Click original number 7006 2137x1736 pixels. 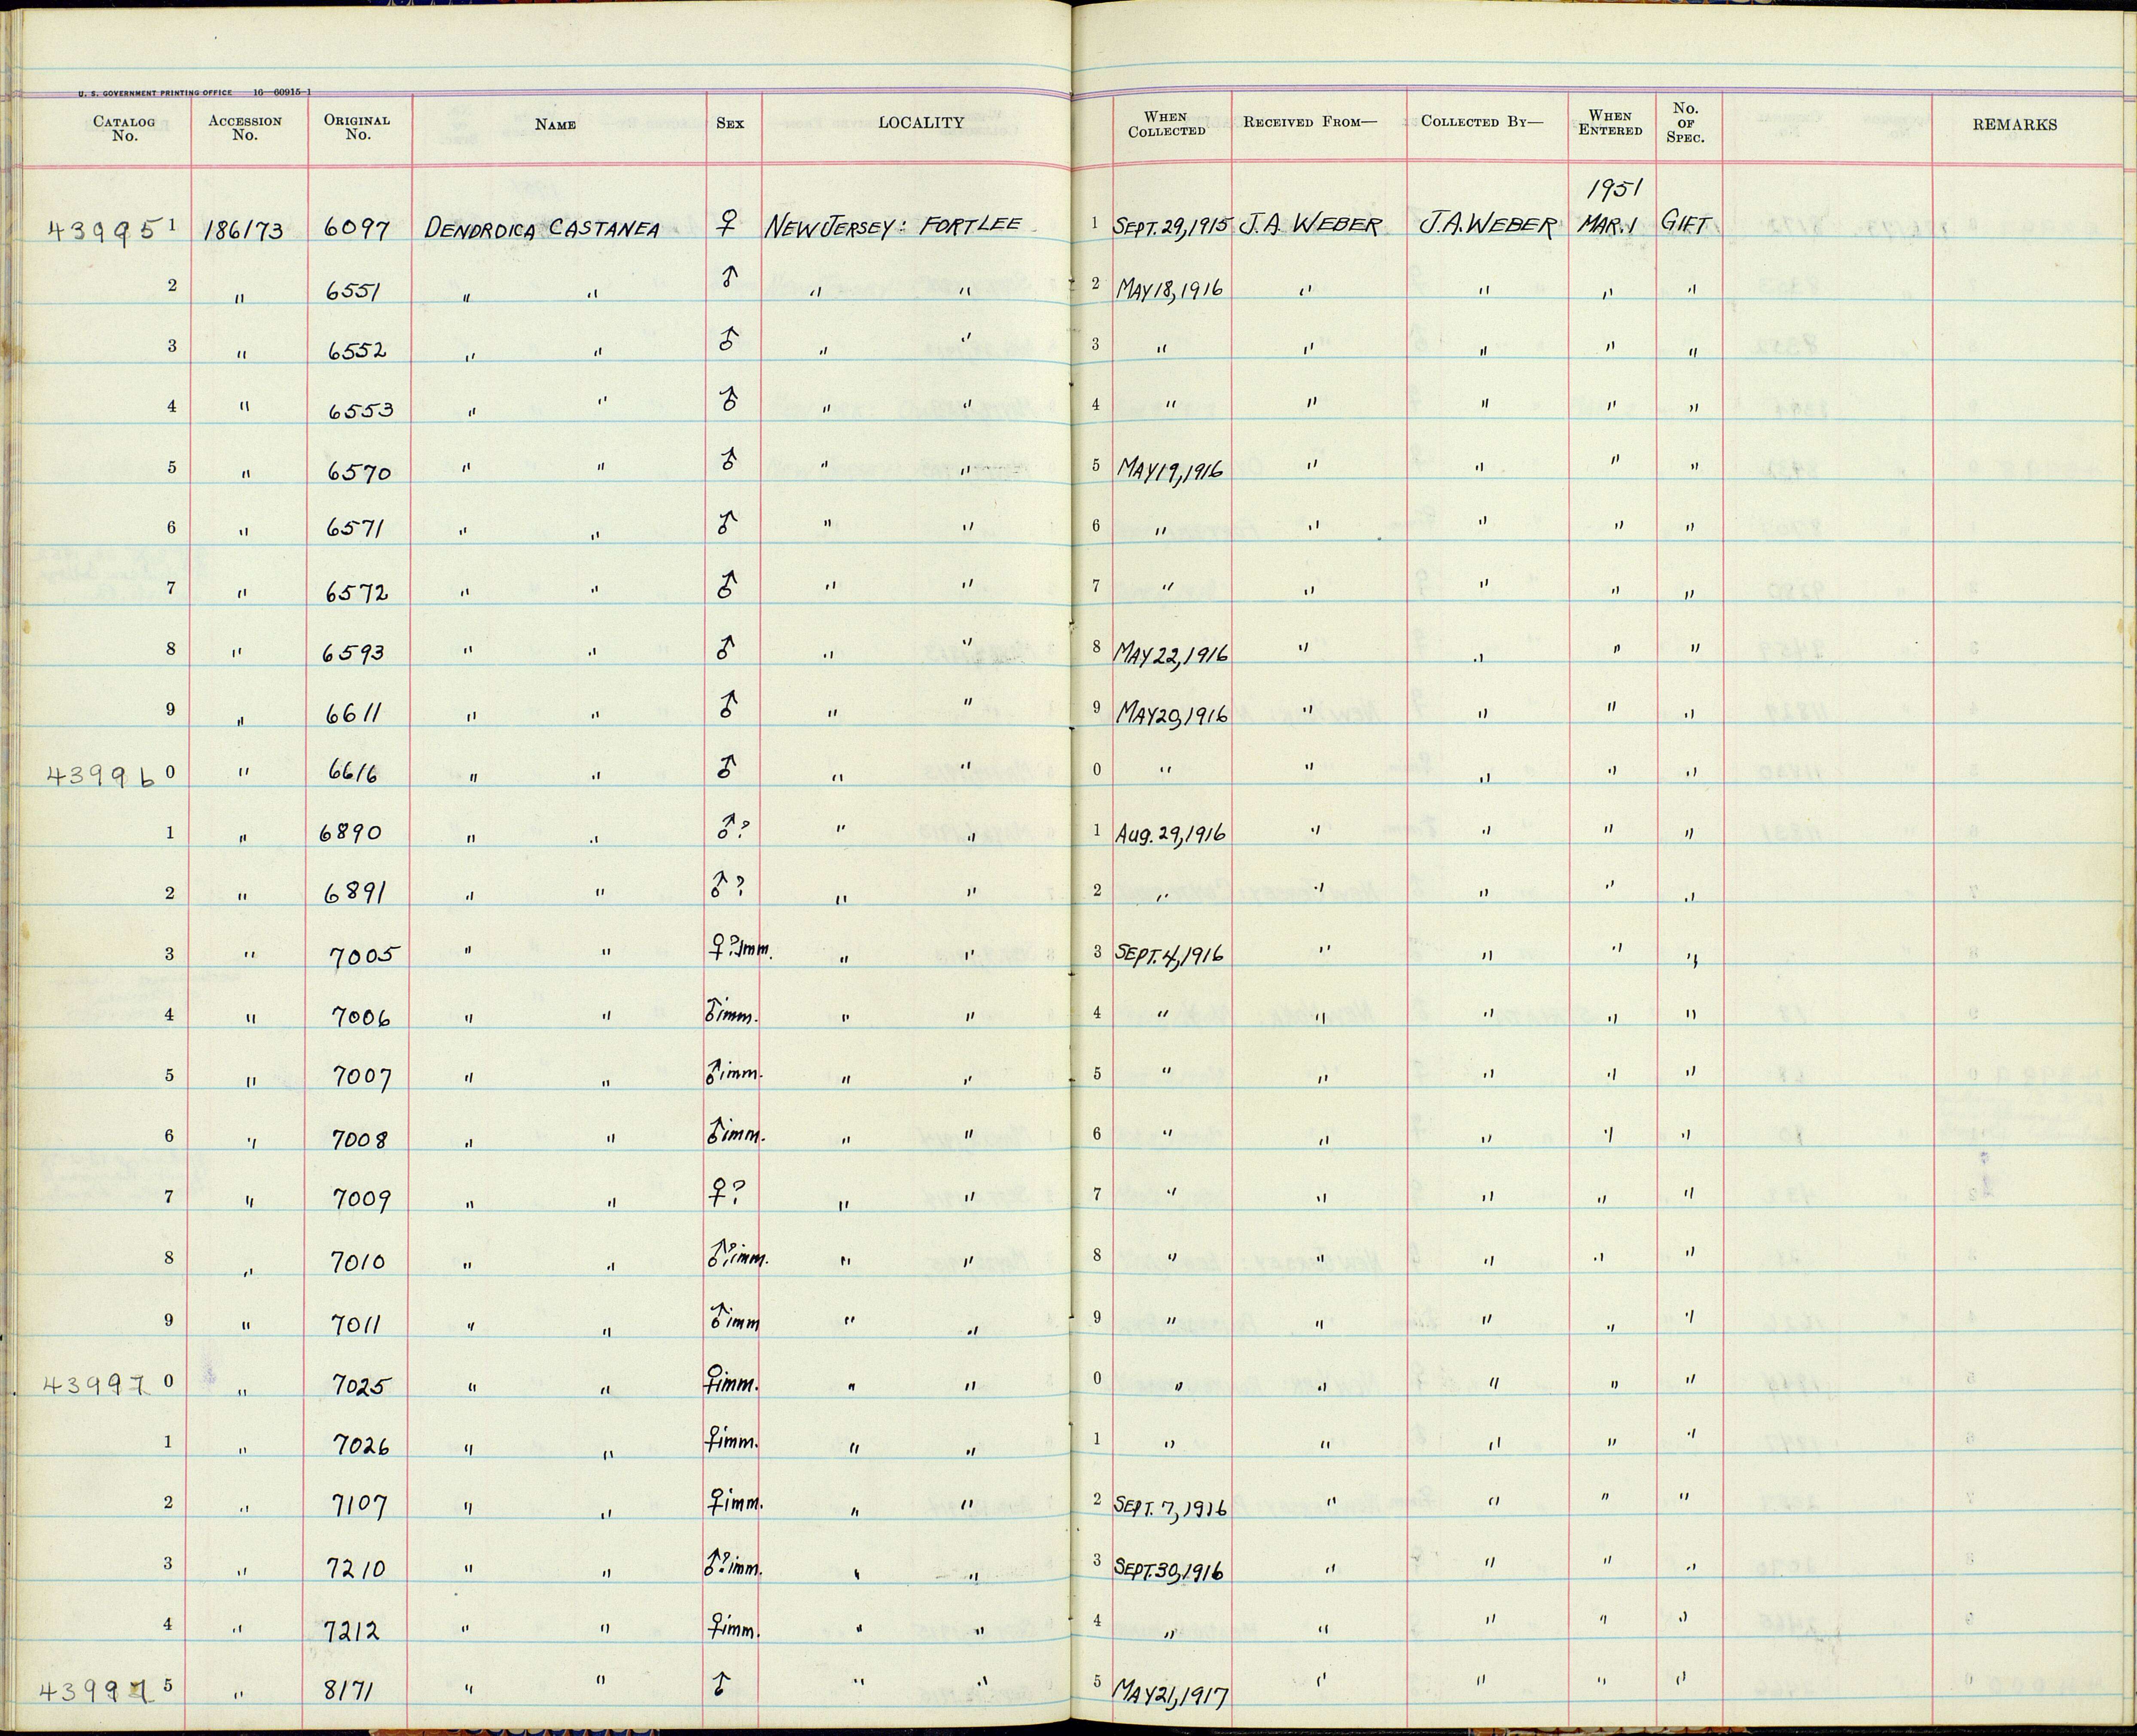coord(361,1018)
